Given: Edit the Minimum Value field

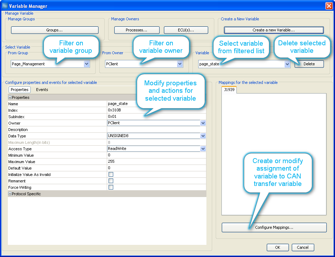Looking at the screenshot, I should click(156, 155).
